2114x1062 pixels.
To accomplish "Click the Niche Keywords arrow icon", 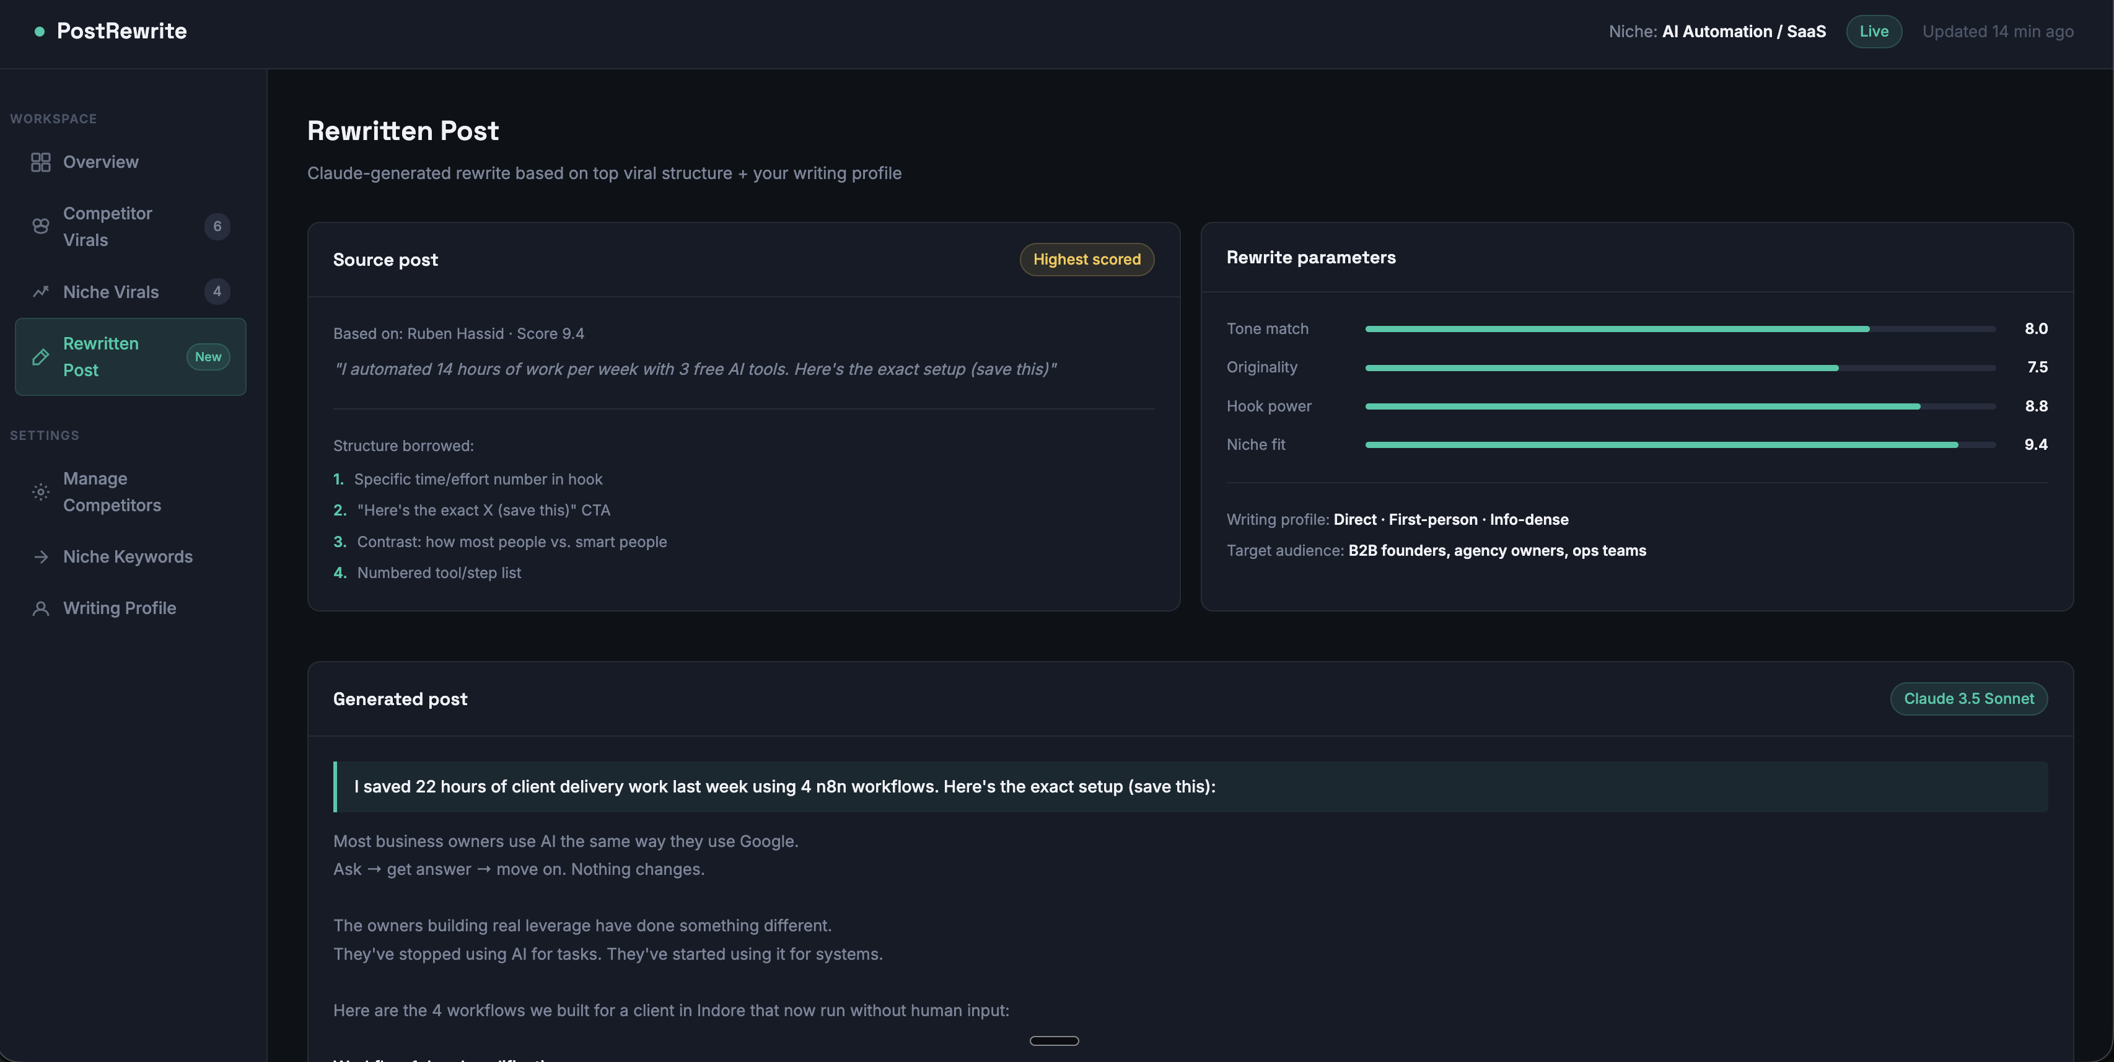I will point(40,557).
